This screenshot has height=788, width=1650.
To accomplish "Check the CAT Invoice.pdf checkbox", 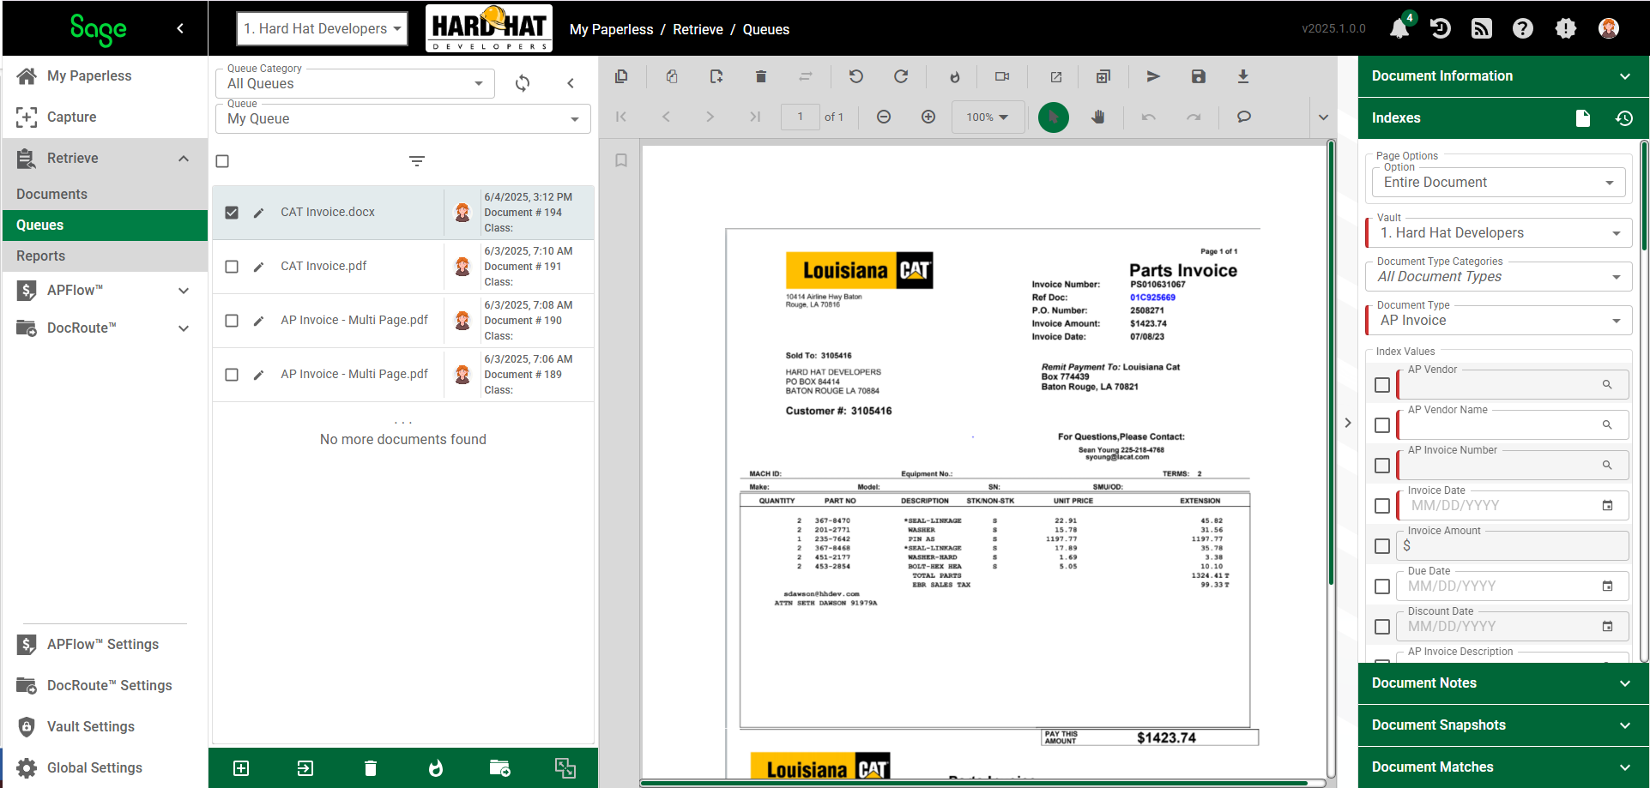I will 232,267.
